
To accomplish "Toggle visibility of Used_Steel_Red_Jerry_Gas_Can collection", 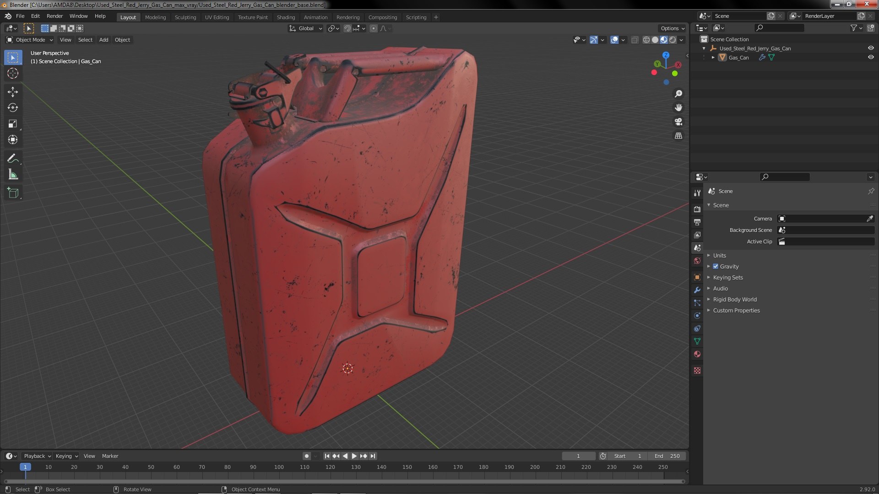I will 871,48.
